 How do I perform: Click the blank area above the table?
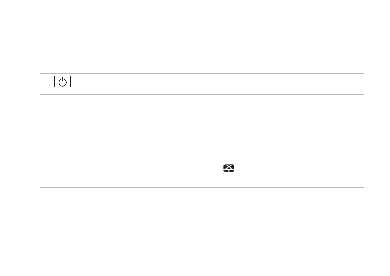(x=195, y=36)
